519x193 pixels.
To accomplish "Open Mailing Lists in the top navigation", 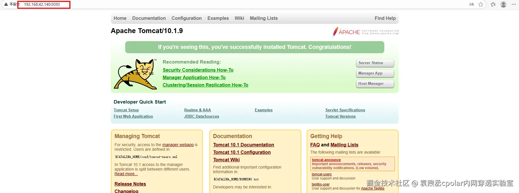I will [x=264, y=18].
